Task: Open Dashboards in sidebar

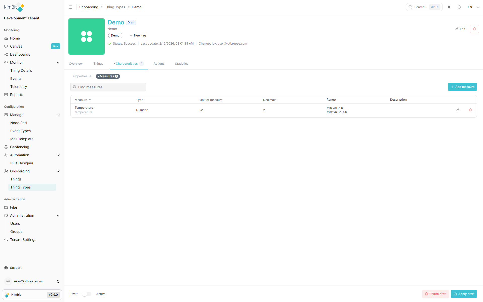Action: click(20, 54)
